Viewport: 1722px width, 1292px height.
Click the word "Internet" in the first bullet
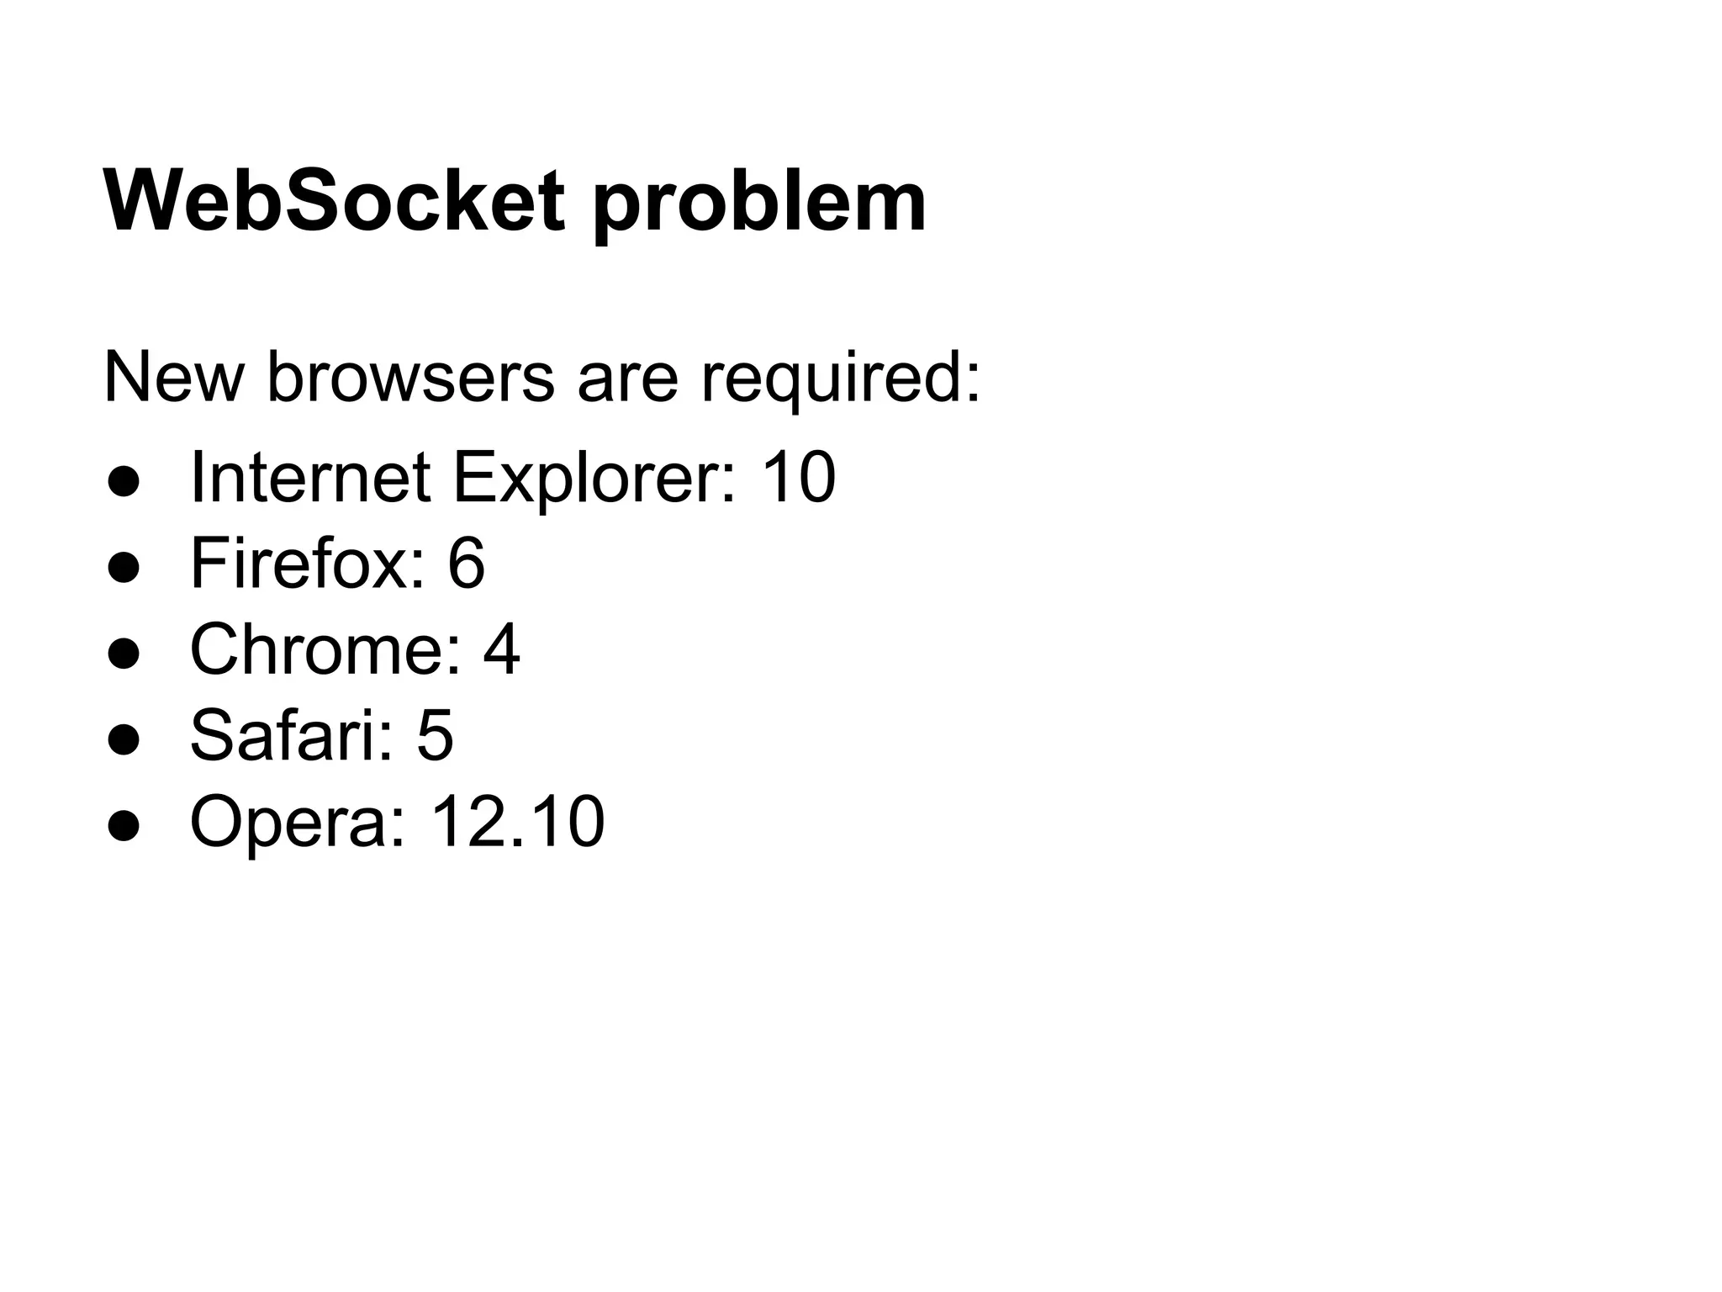310,477
